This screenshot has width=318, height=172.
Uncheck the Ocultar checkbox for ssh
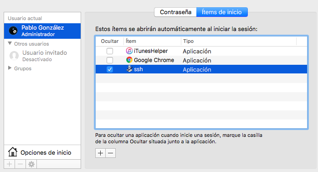click(x=110, y=69)
